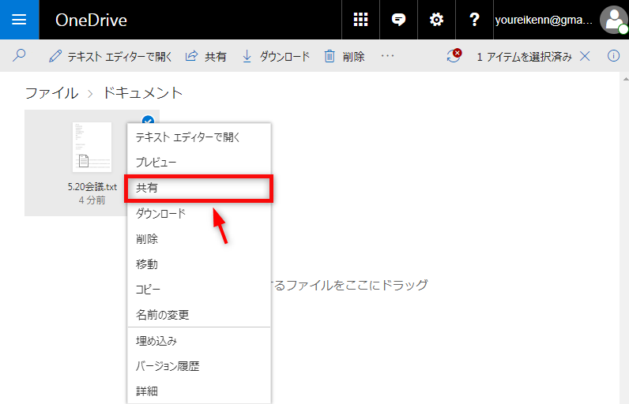
Task: Choose プレビュー in the context menu
Action: click(x=199, y=163)
